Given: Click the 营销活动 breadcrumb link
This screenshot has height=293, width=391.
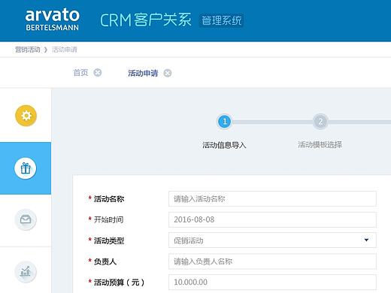Looking at the screenshot, I should [28, 50].
